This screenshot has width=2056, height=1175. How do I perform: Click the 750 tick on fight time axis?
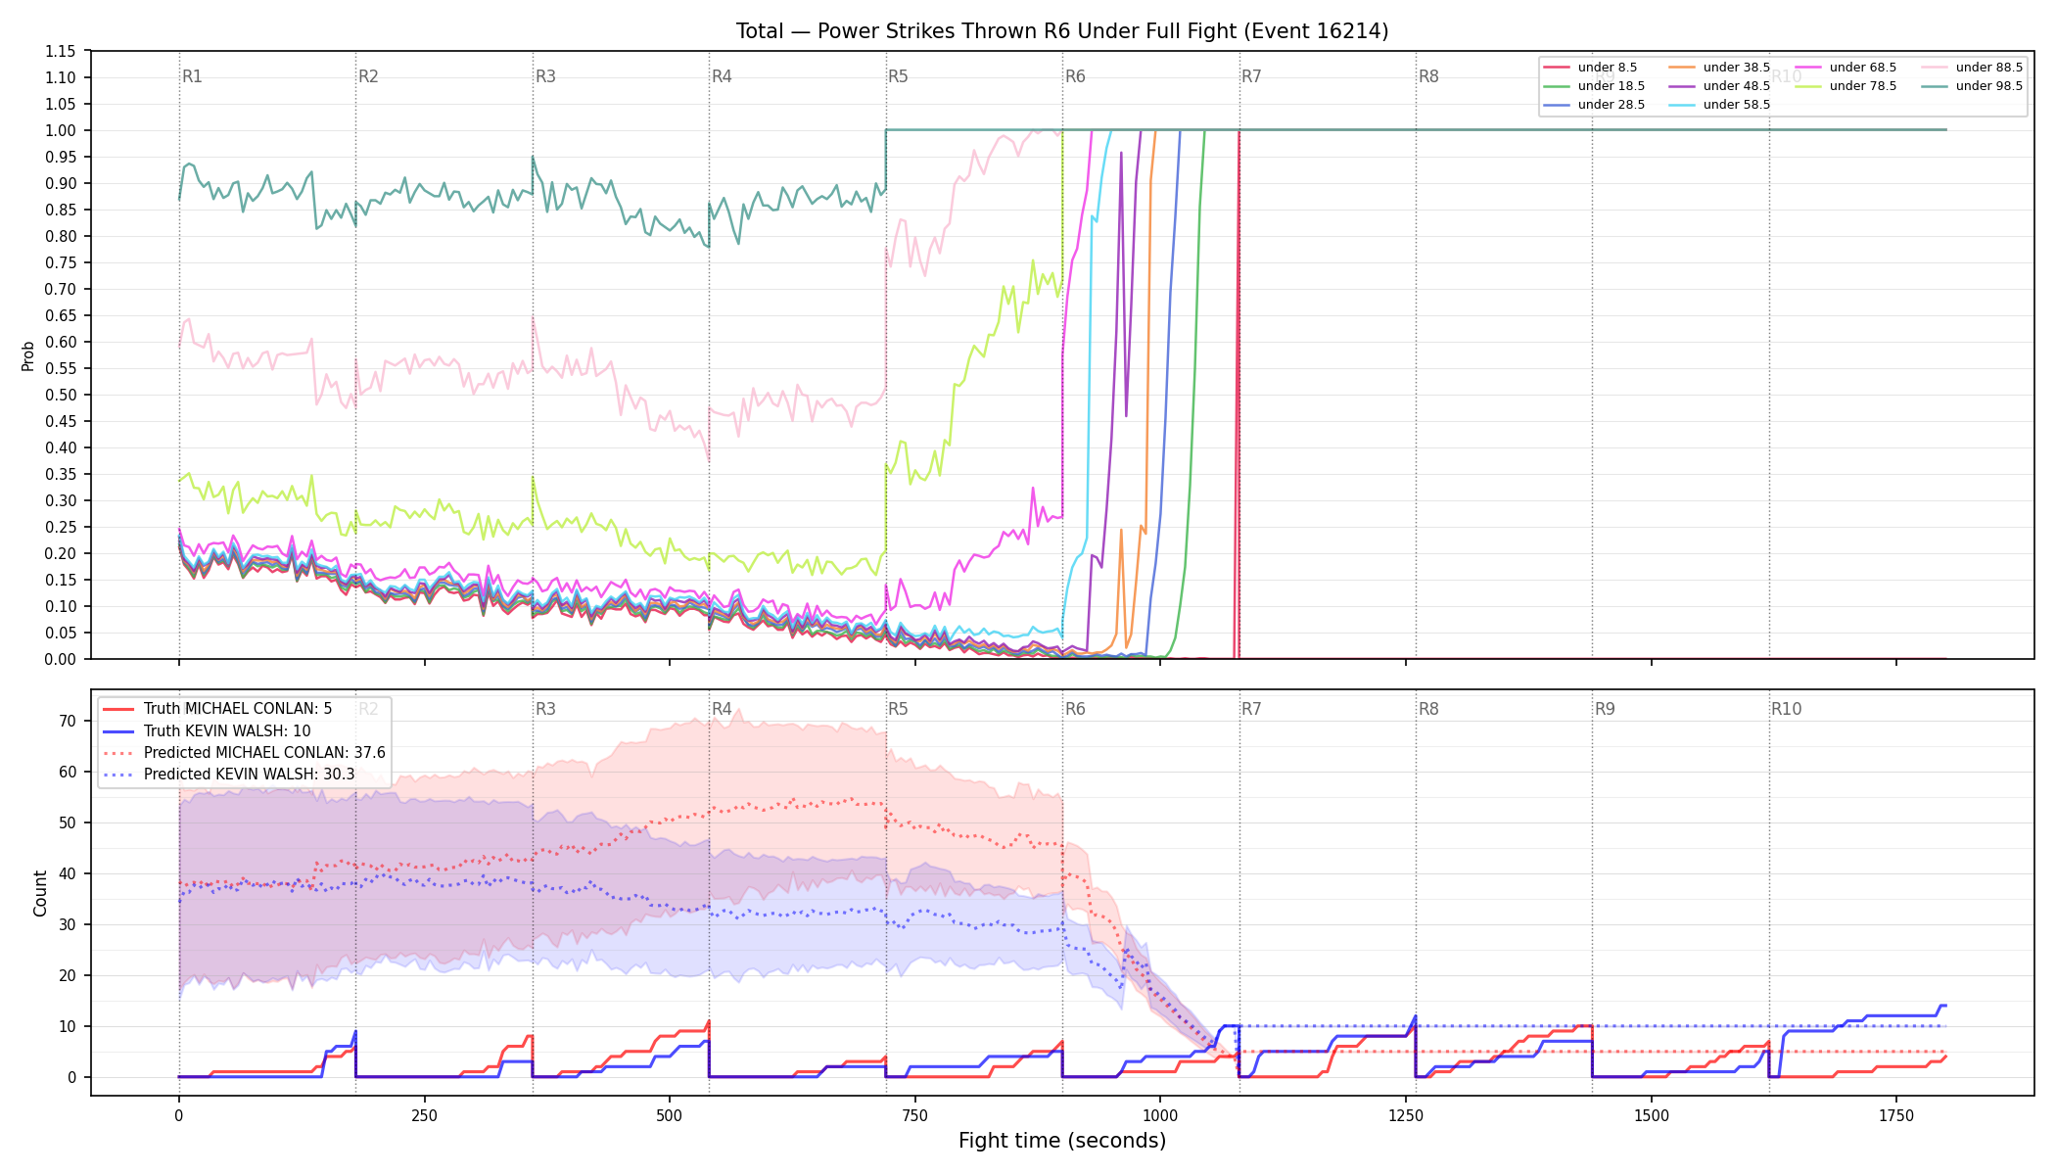[915, 1115]
